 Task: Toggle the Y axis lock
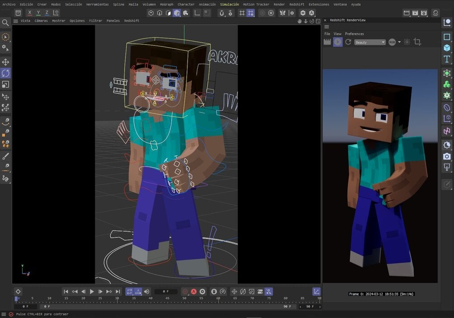click(38, 13)
